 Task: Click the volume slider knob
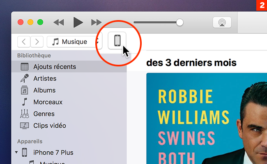(x=180, y=22)
